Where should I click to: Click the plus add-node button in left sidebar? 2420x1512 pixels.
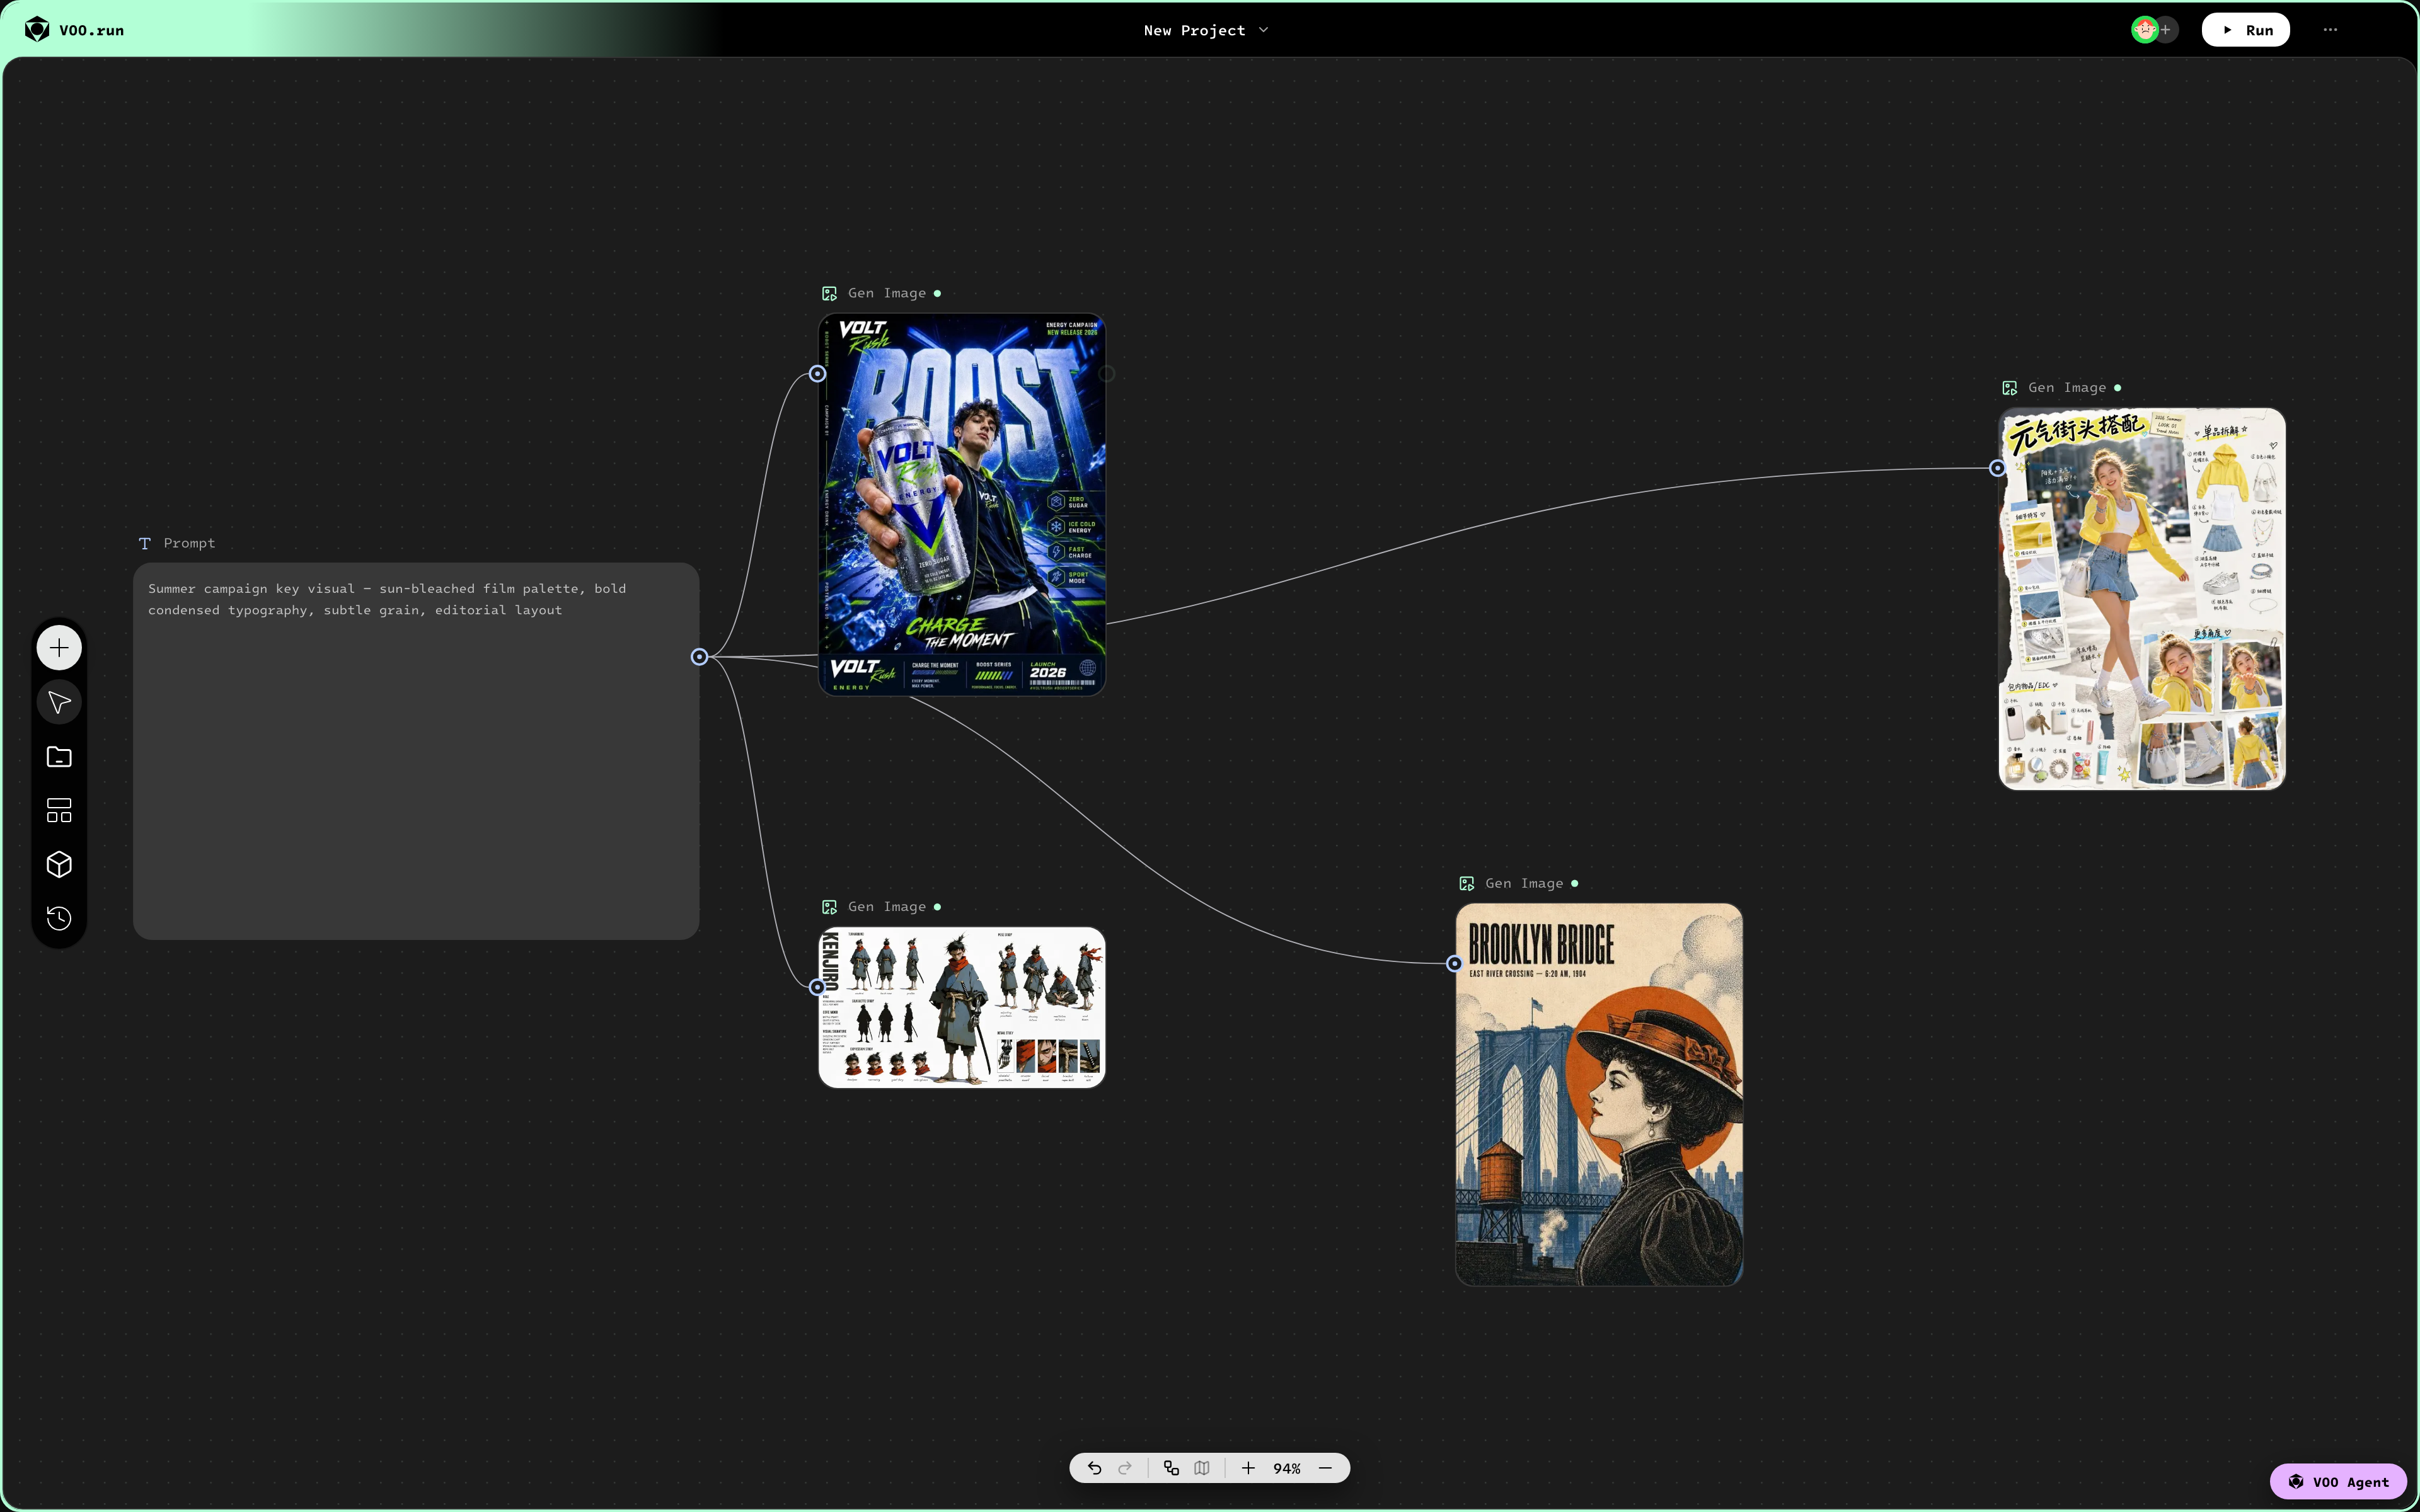pos(59,648)
